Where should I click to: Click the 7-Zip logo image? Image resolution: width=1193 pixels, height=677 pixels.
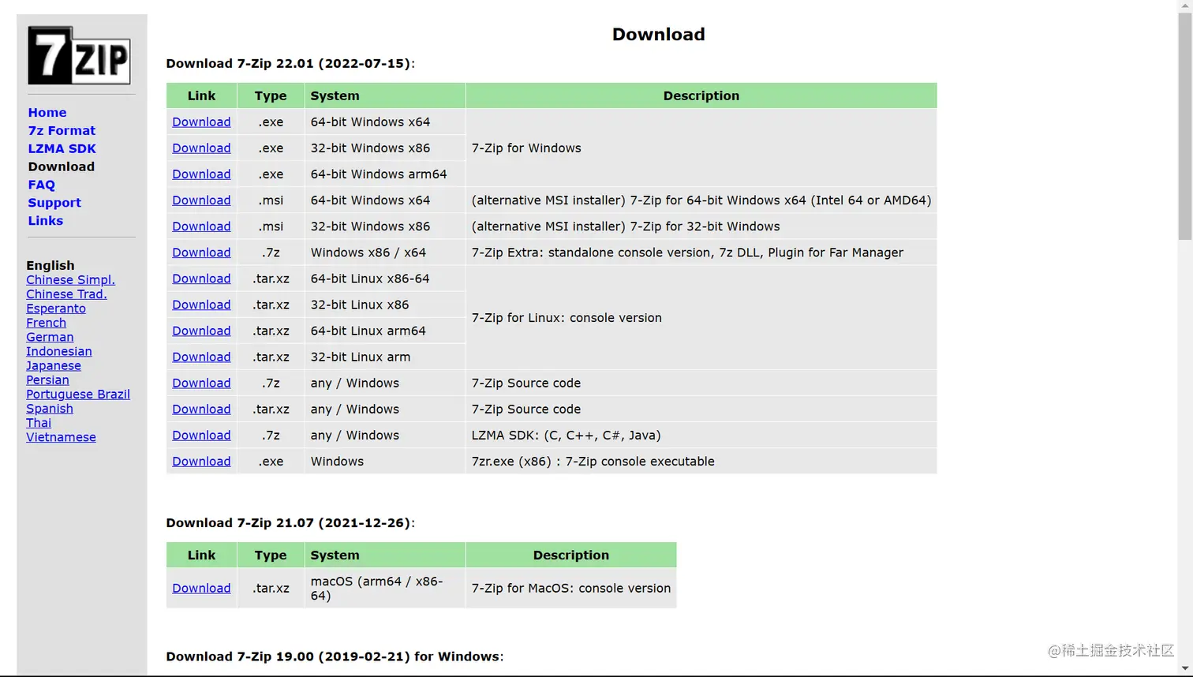coord(79,55)
